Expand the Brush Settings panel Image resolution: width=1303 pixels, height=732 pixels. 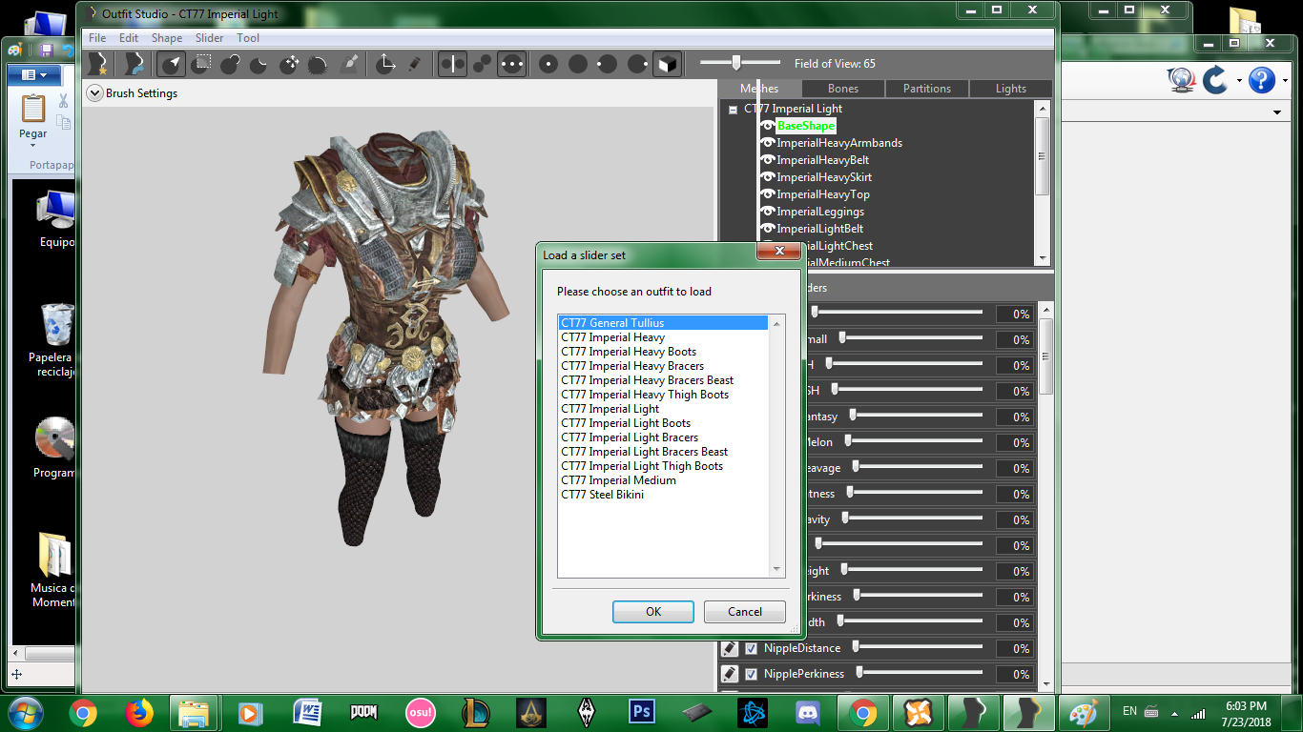[93, 93]
